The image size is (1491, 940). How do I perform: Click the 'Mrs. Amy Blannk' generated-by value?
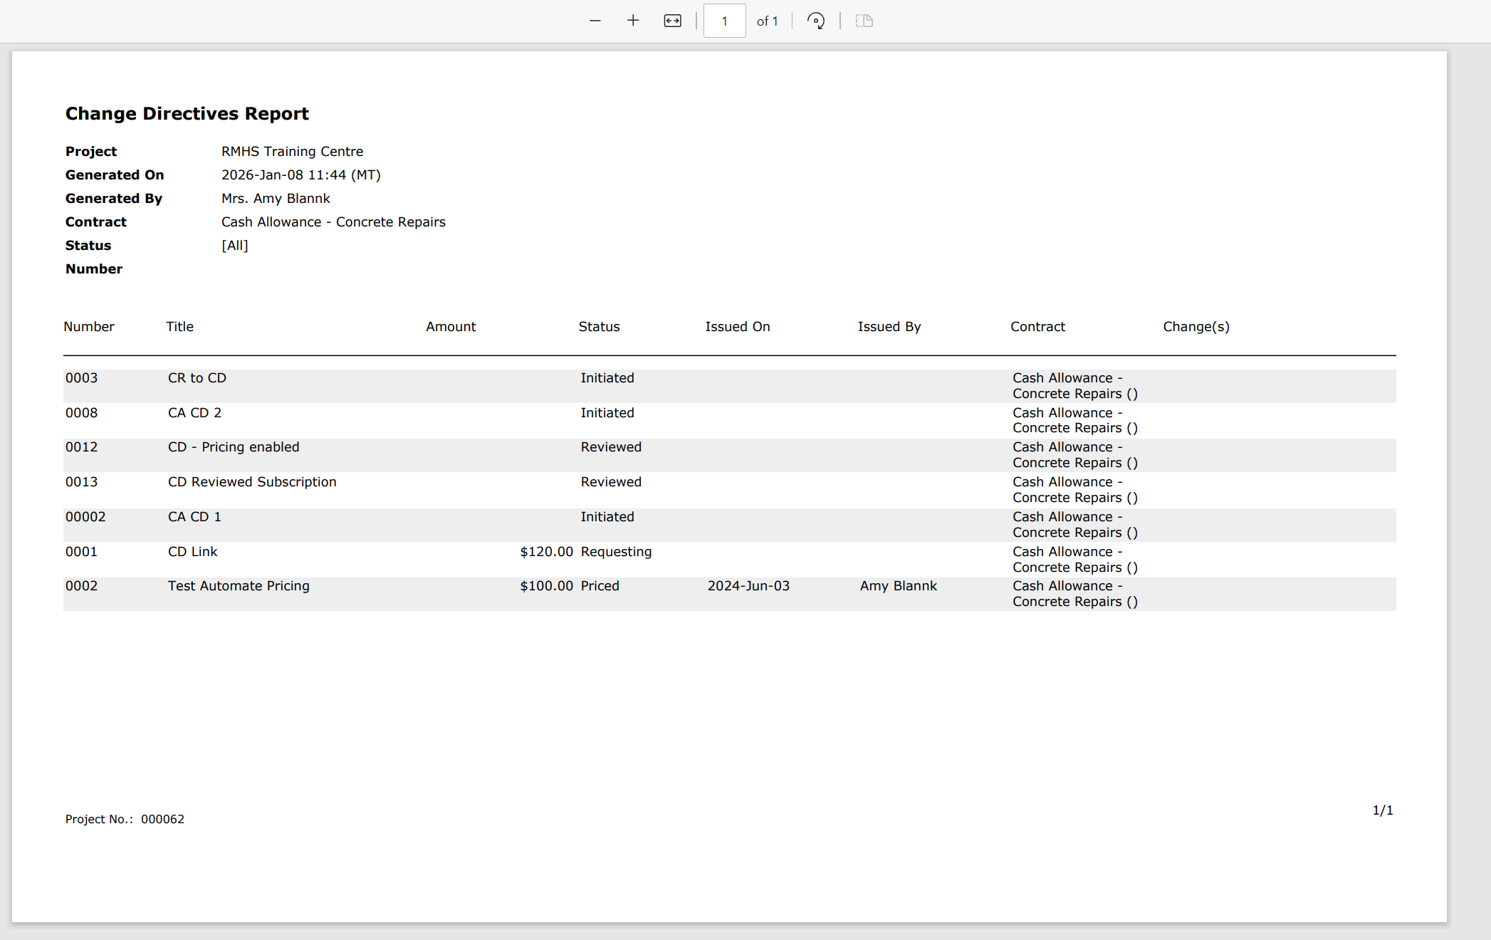276,198
